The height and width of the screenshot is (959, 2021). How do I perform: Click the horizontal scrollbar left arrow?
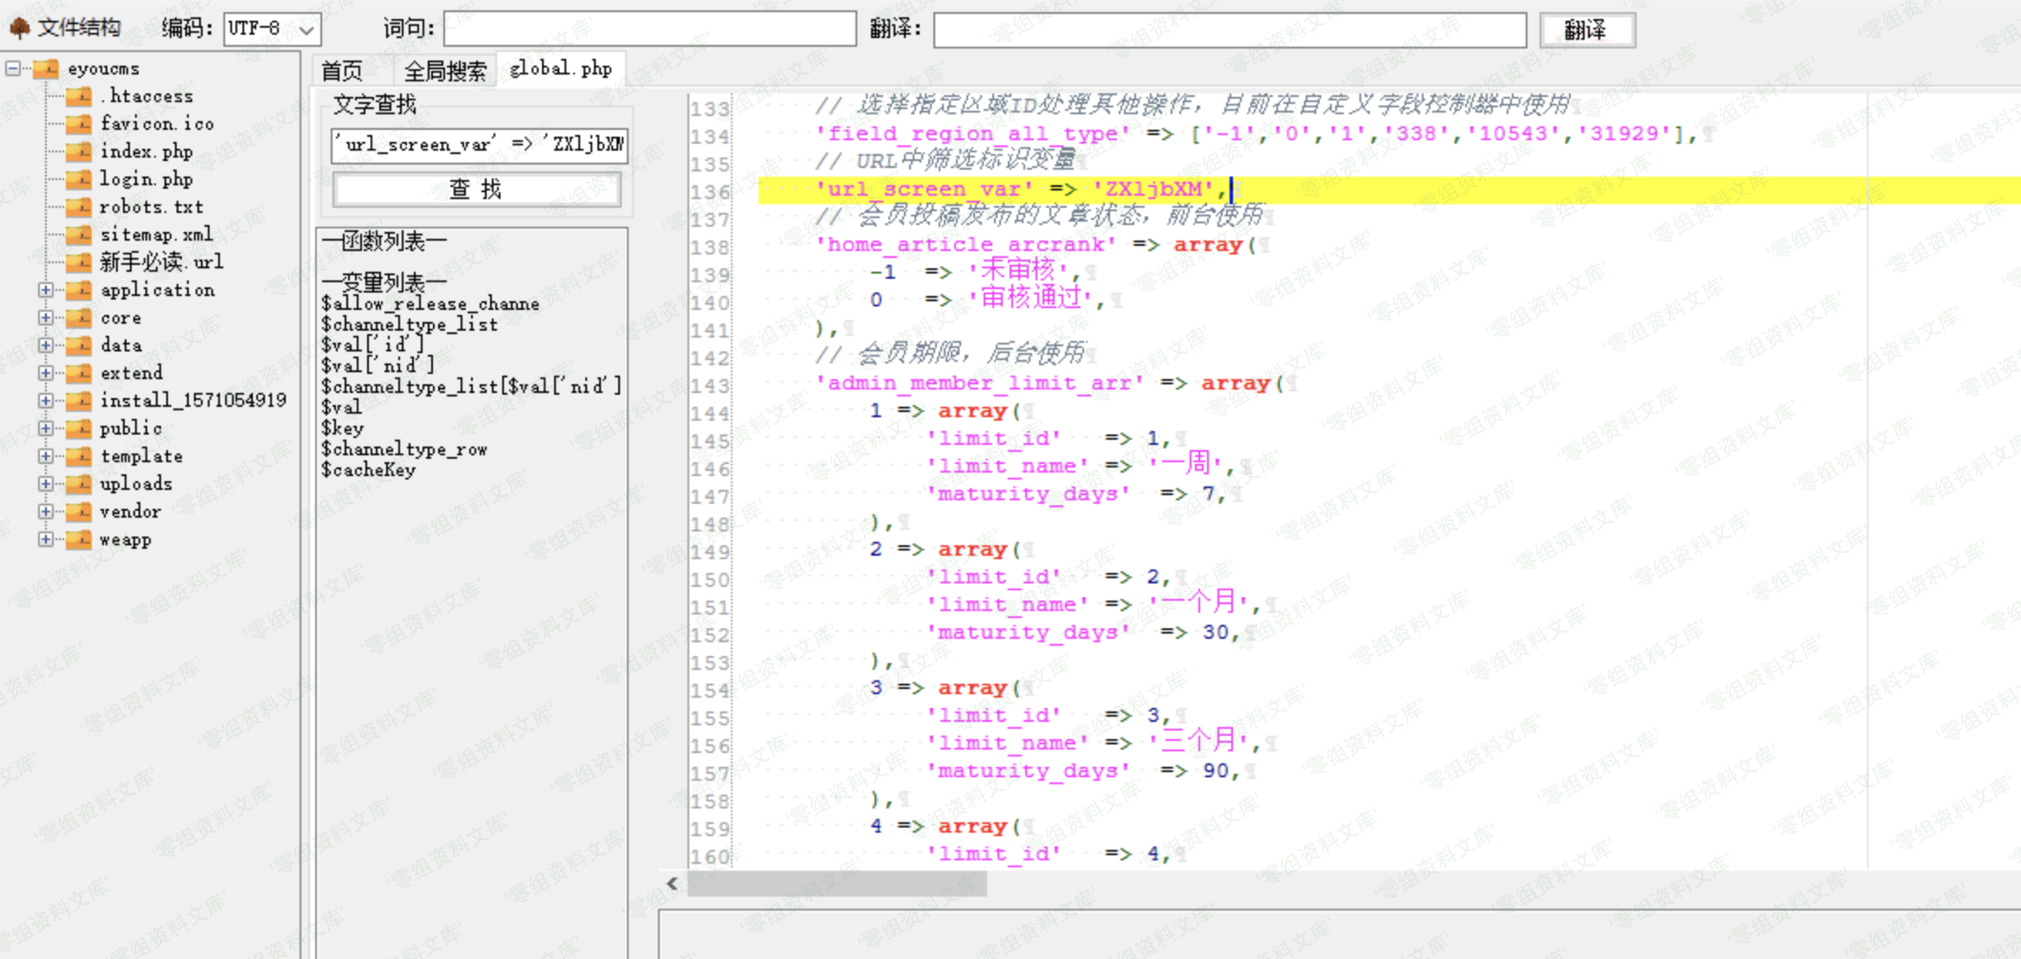pyautogui.click(x=673, y=884)
